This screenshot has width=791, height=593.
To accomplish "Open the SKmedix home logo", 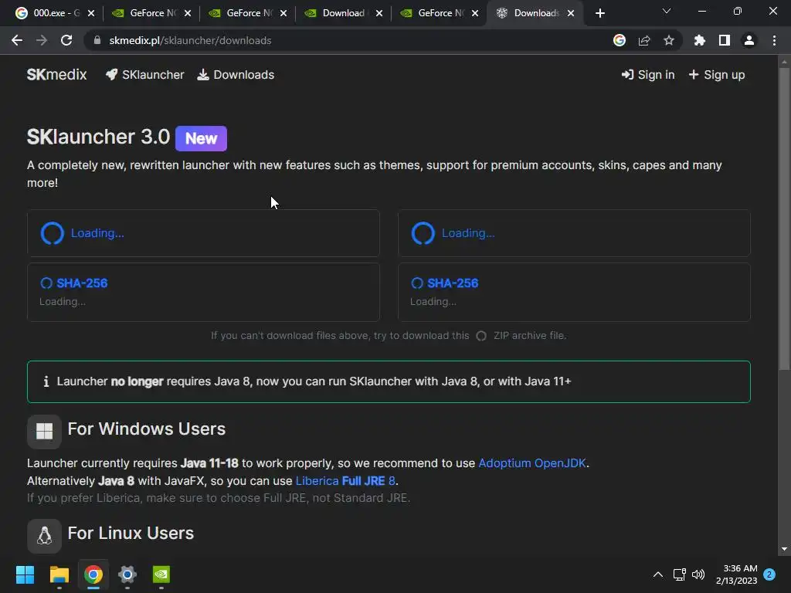I will point(56,75).
